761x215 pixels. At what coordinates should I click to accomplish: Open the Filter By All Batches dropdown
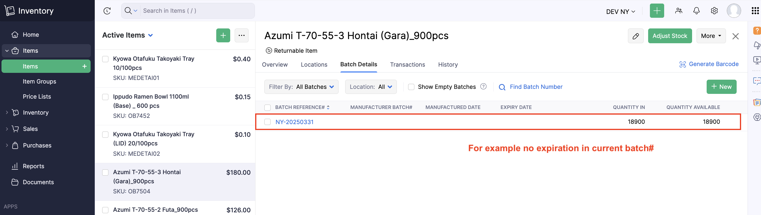point(301,87)
